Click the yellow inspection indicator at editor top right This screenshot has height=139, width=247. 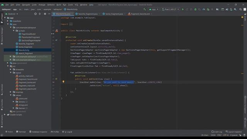(242, 17)
